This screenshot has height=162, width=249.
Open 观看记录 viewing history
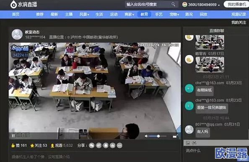click(239, 14)
